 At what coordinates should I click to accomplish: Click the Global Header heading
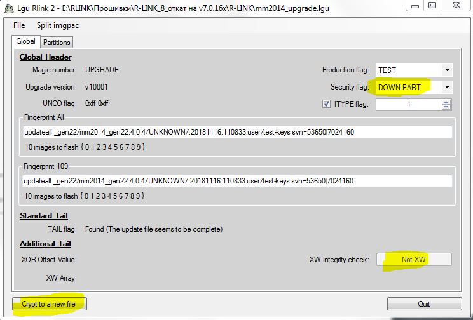coord(46,57)
